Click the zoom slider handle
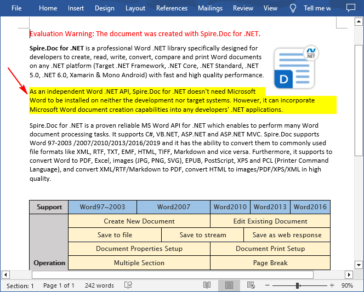364x292 pixels. click(297, 285)
